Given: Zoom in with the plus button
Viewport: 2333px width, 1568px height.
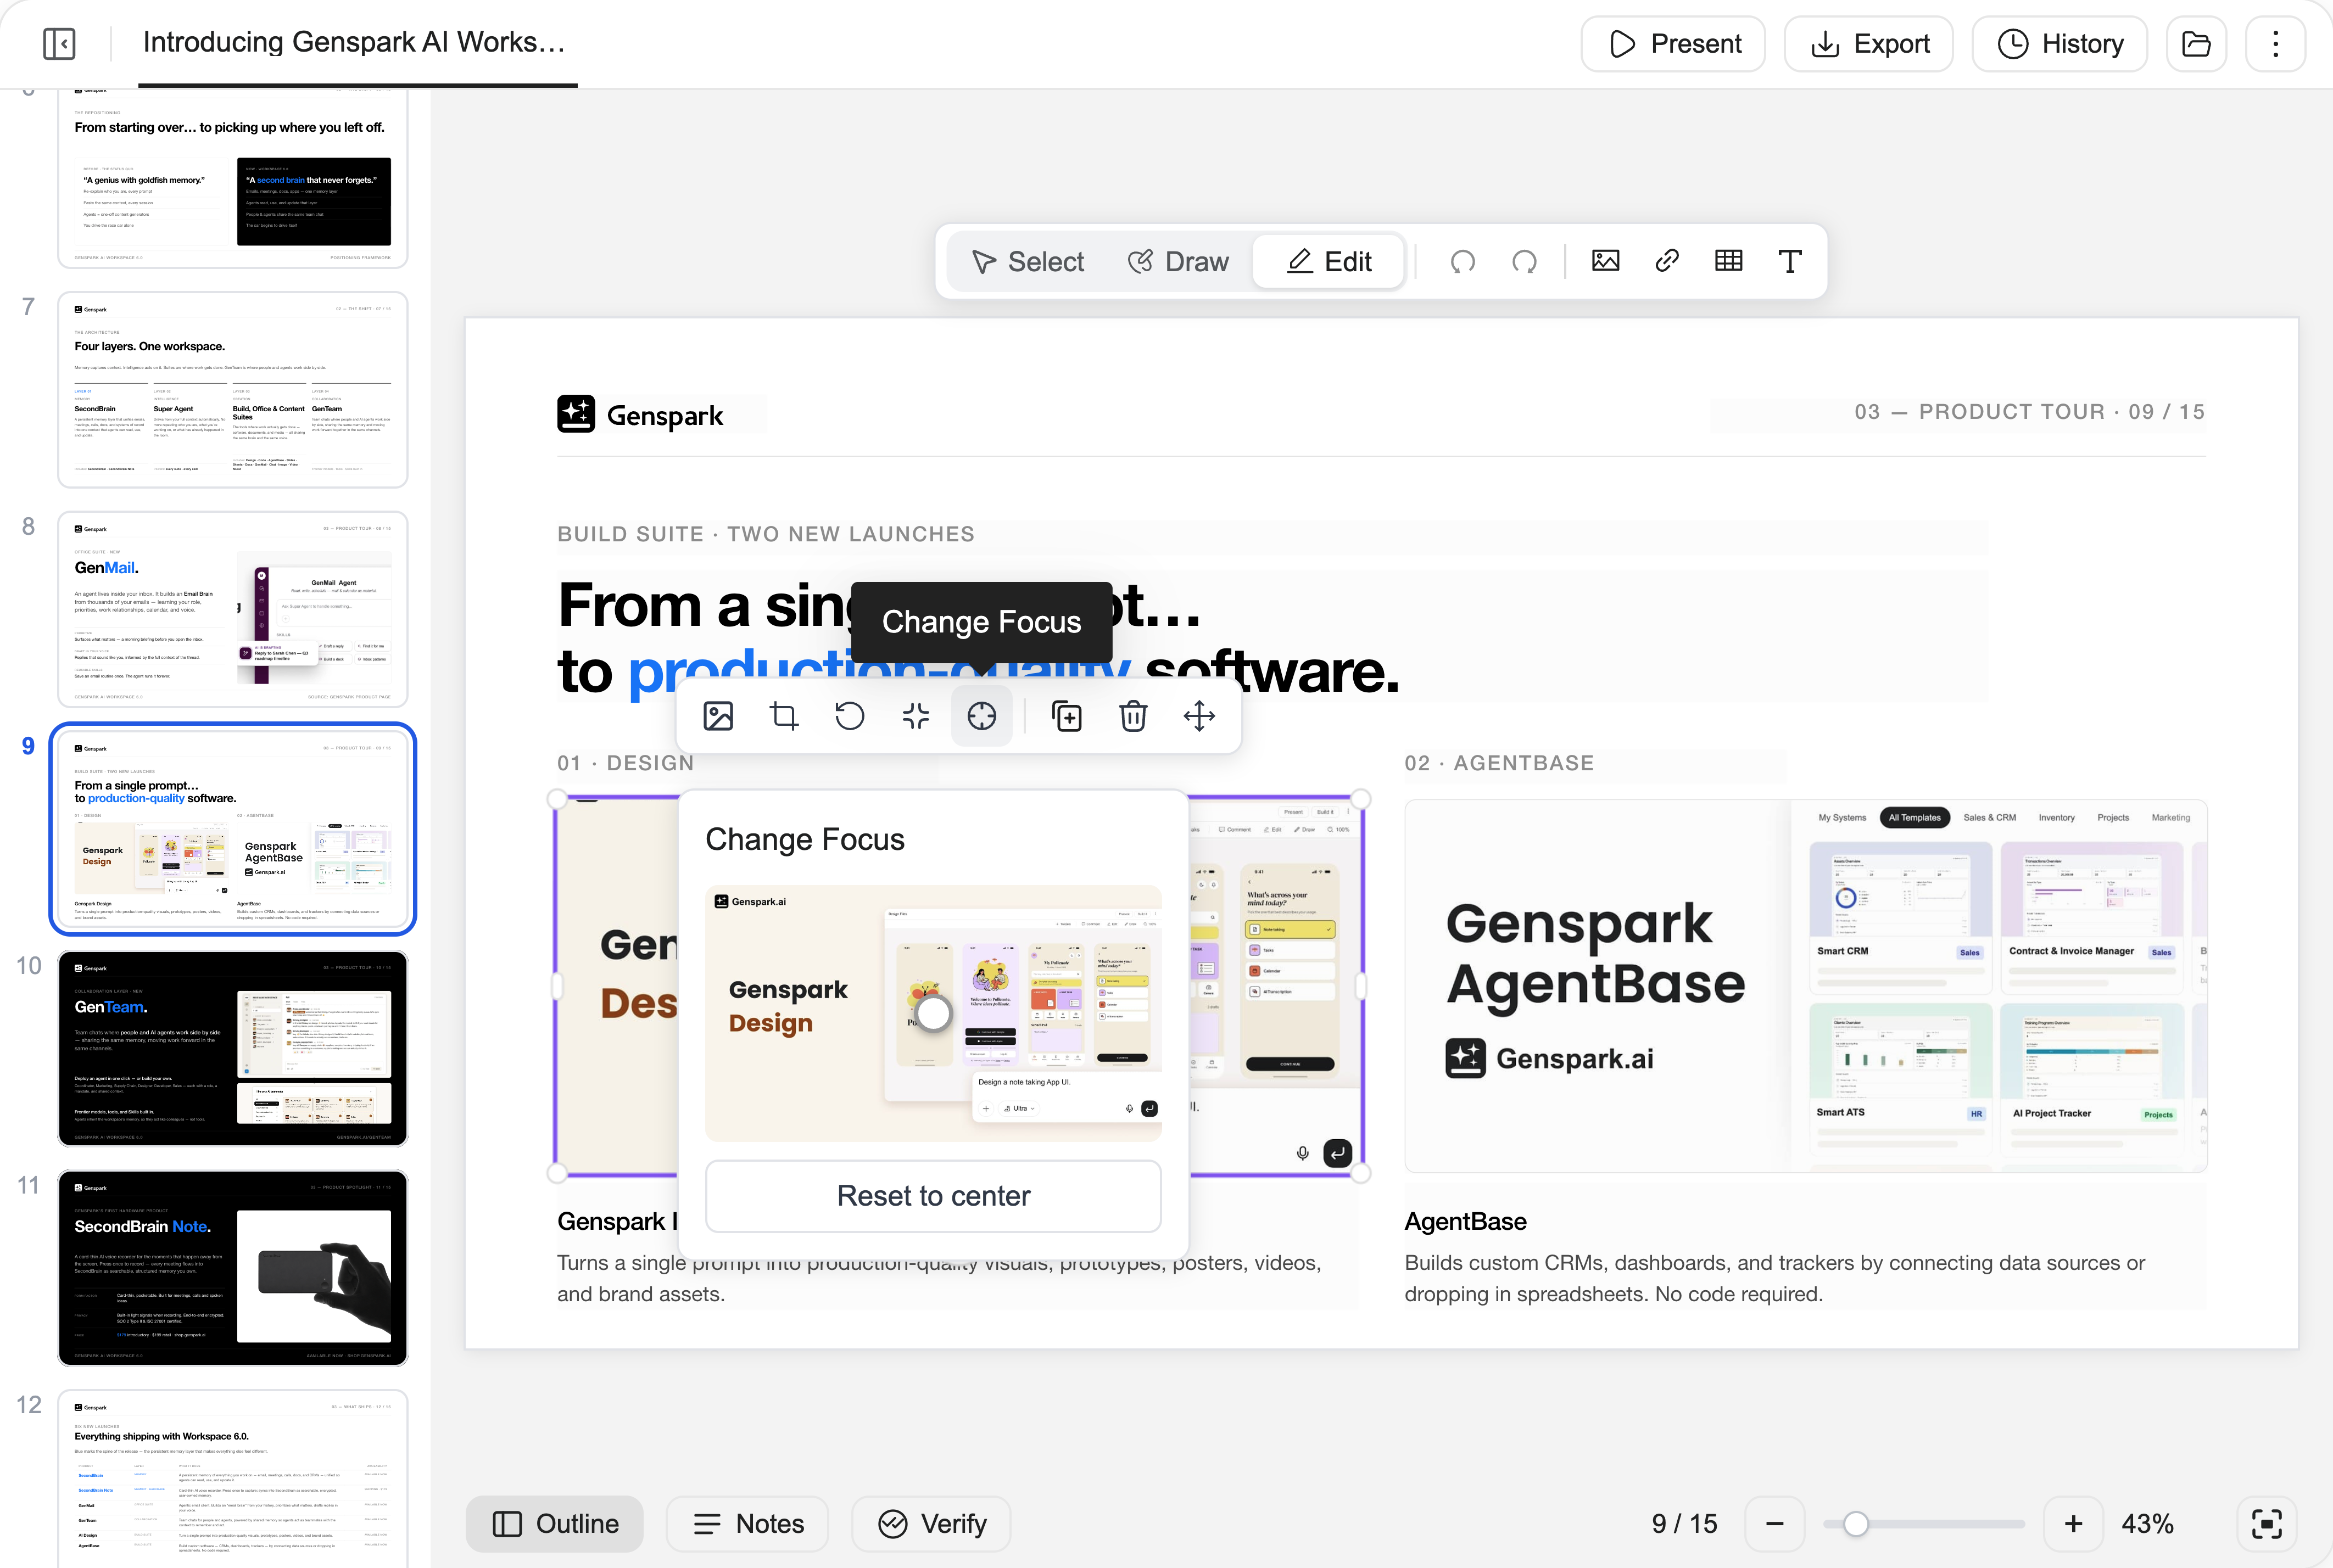Looking at the screenshot, I should pos(2074,1524).
